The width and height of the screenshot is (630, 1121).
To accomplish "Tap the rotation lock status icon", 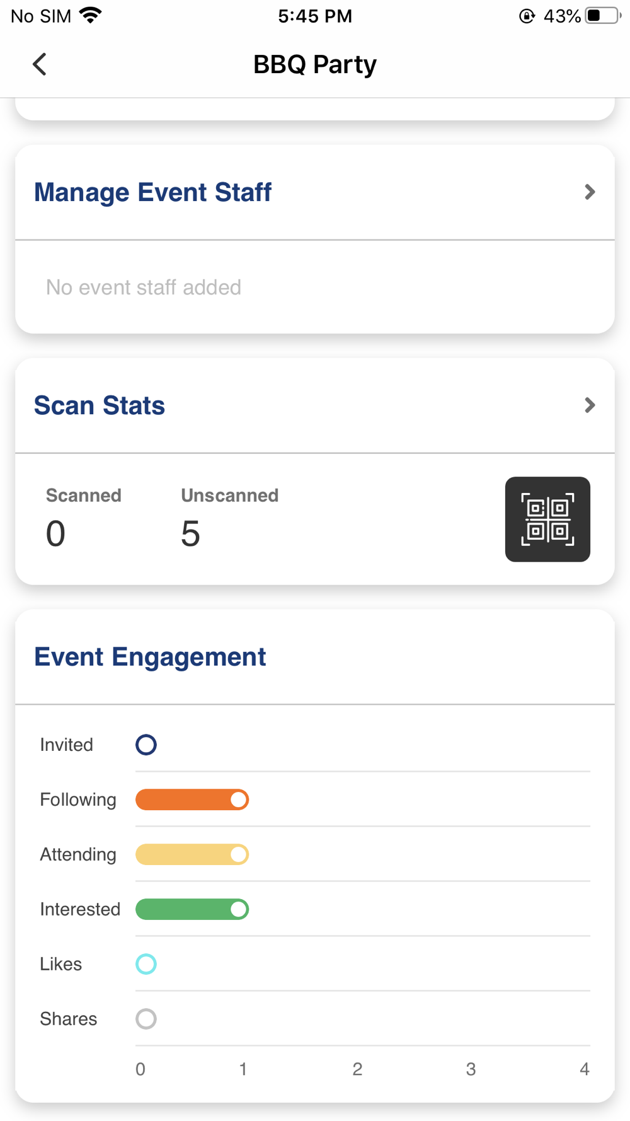I will pyautogui.click(x=527, y=16).
